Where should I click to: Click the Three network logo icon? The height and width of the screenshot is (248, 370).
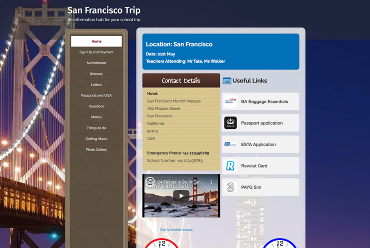point(230,187)
